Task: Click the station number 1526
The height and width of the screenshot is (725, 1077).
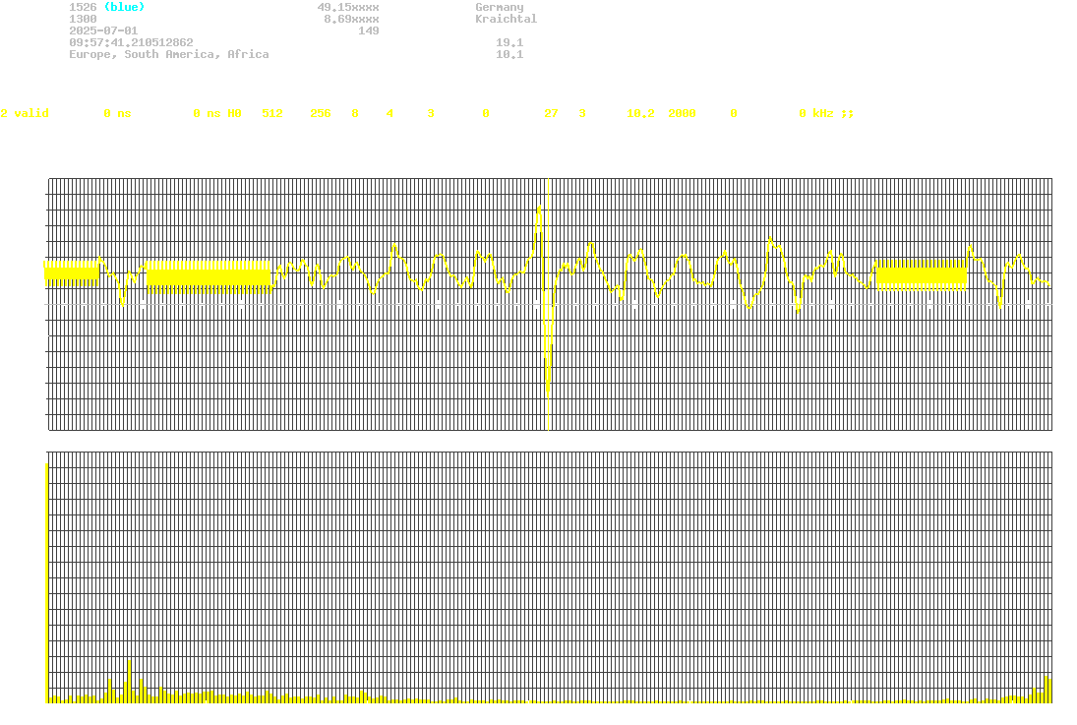Action: [x=83, y=7]
